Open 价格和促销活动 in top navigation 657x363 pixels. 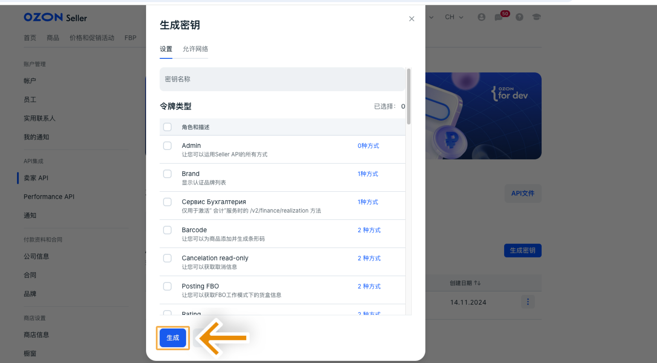click(92, 38)
